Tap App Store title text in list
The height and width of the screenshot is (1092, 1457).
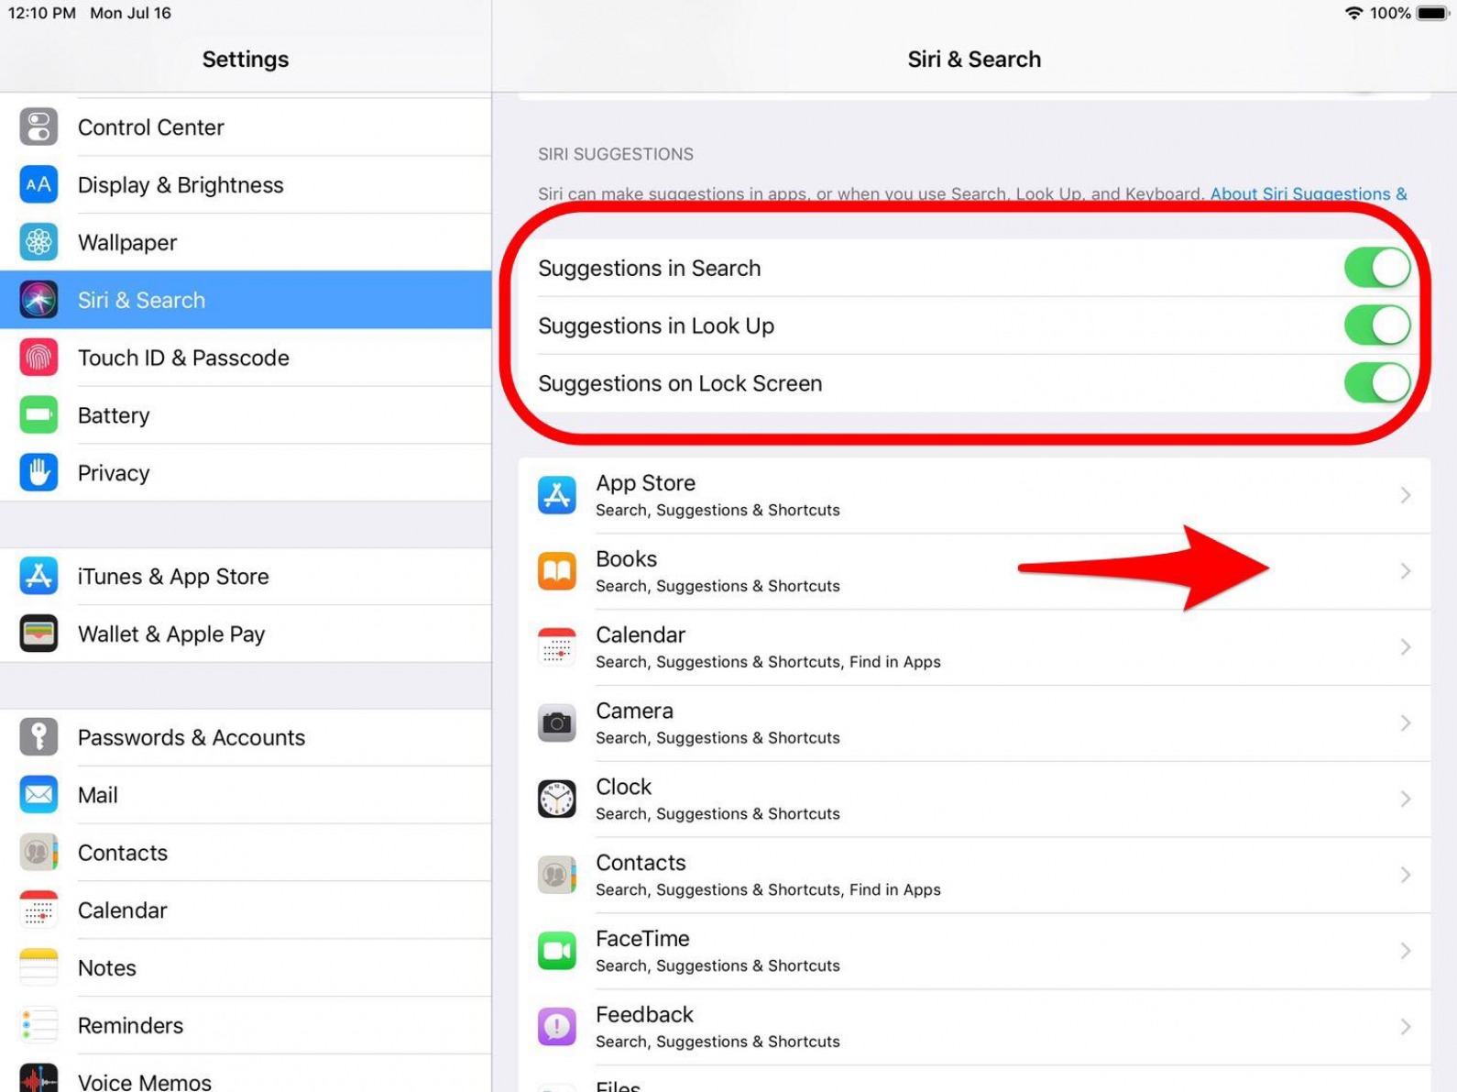click(x=645, y=483)
